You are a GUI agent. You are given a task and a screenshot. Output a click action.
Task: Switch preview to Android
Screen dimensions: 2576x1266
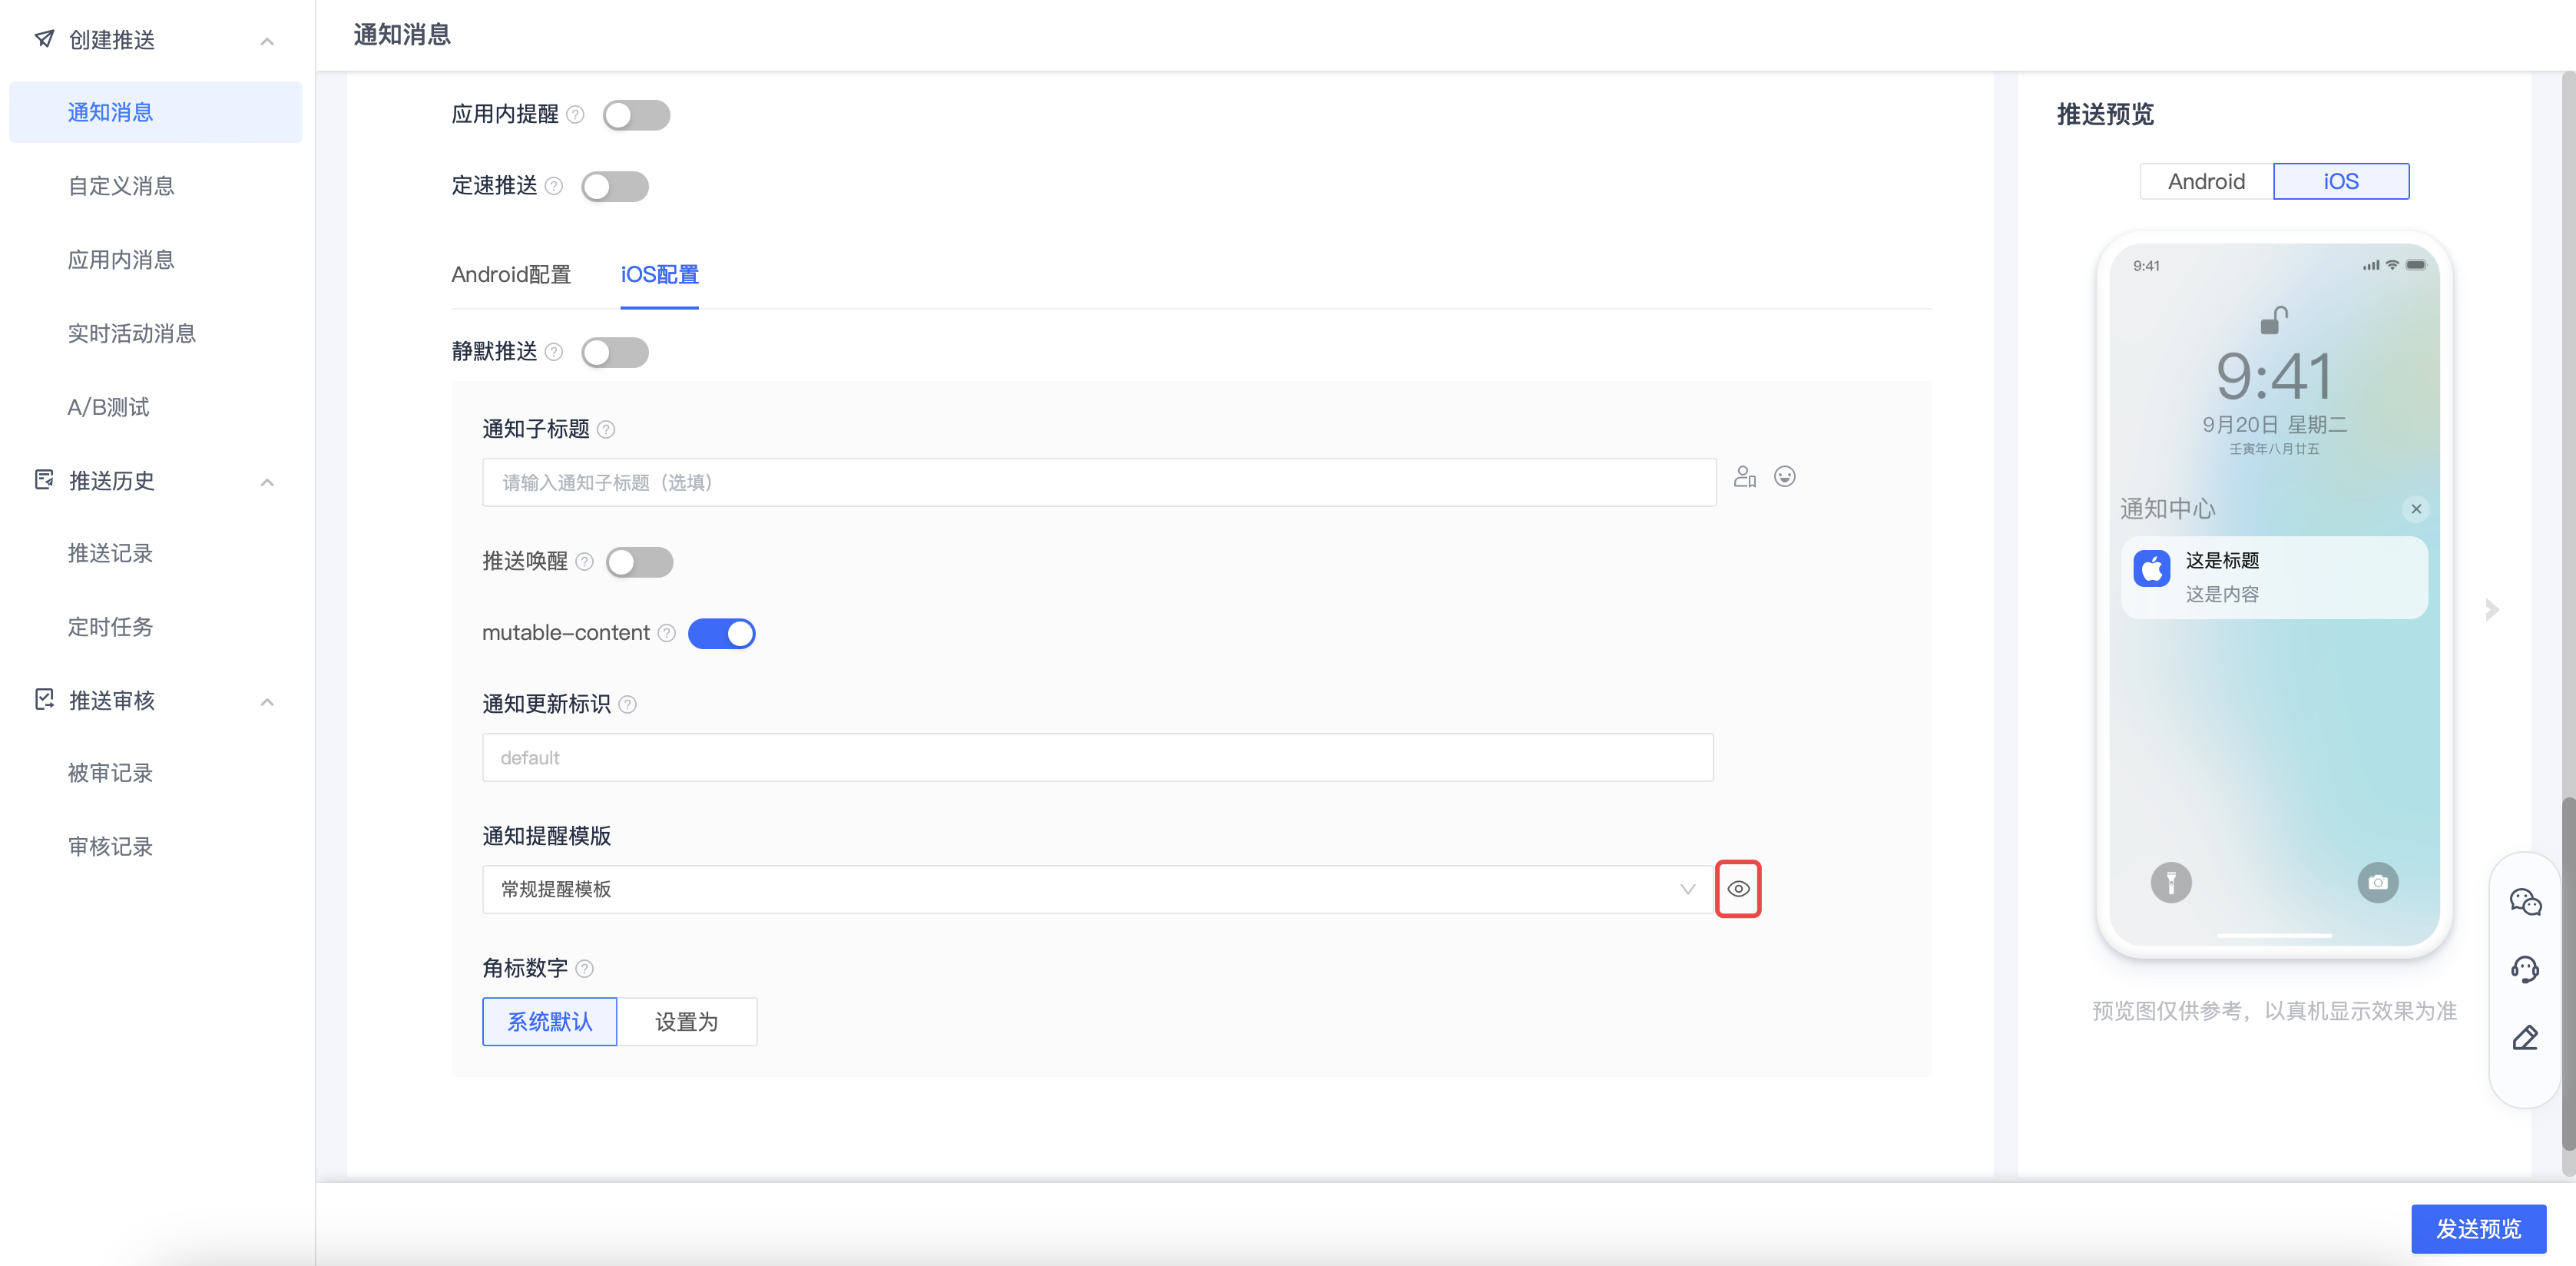[2206, 181]
